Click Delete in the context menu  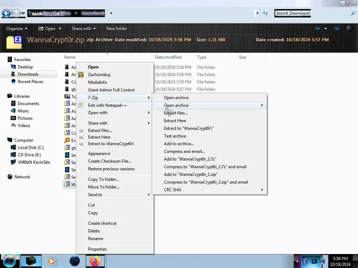point(94,231)
